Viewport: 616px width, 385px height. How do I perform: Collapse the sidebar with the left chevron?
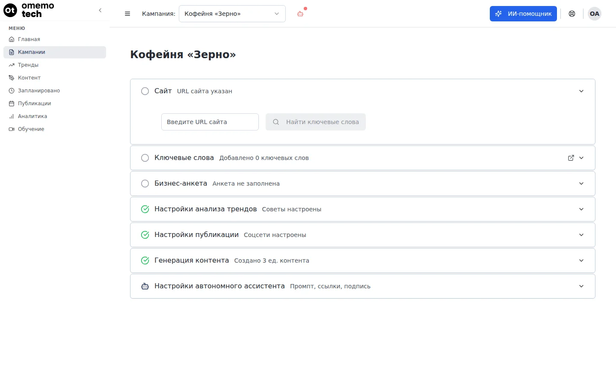[100, 10]
